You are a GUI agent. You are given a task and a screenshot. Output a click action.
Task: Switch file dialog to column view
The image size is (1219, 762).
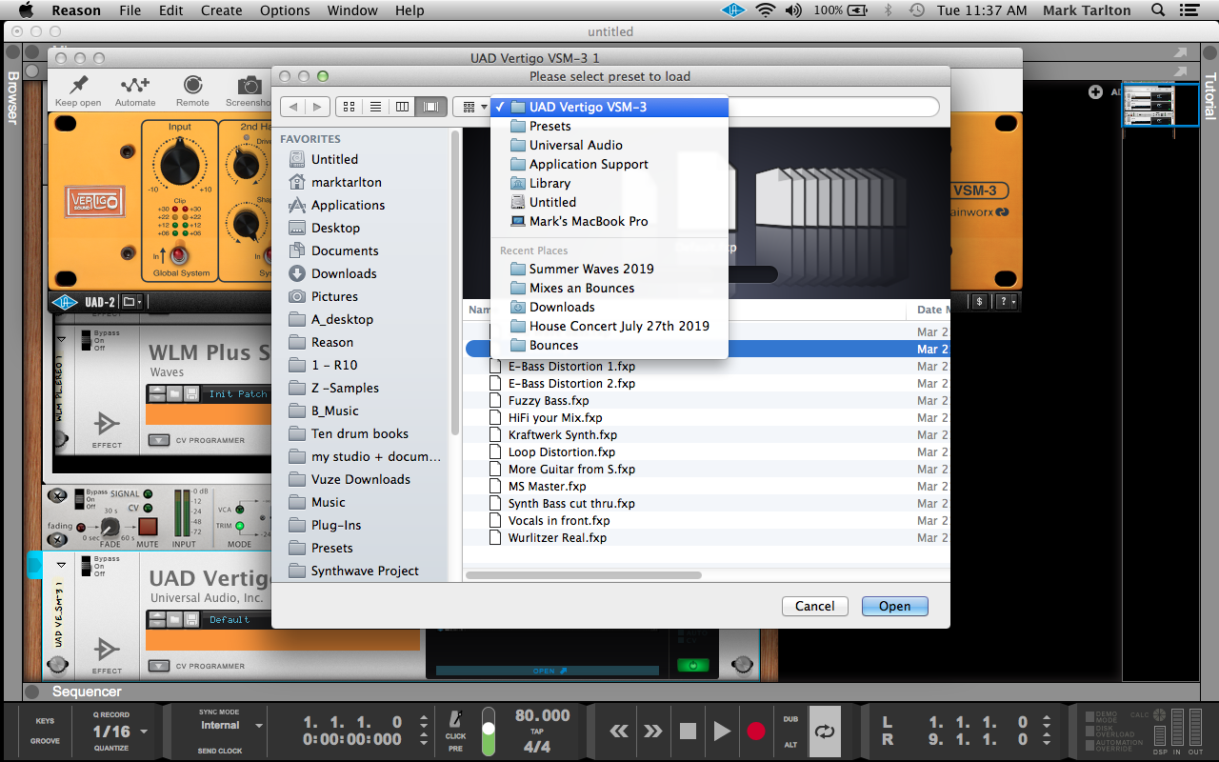click(402, 107)
